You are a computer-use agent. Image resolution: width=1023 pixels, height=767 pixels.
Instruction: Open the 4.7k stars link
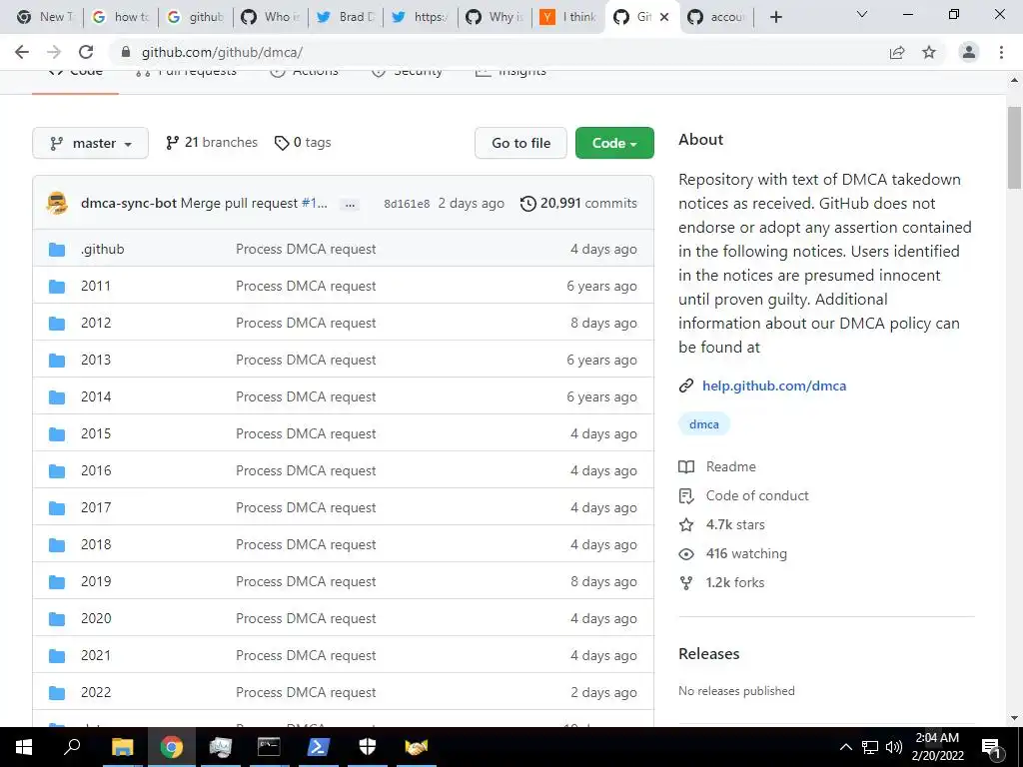coord(735,524)
